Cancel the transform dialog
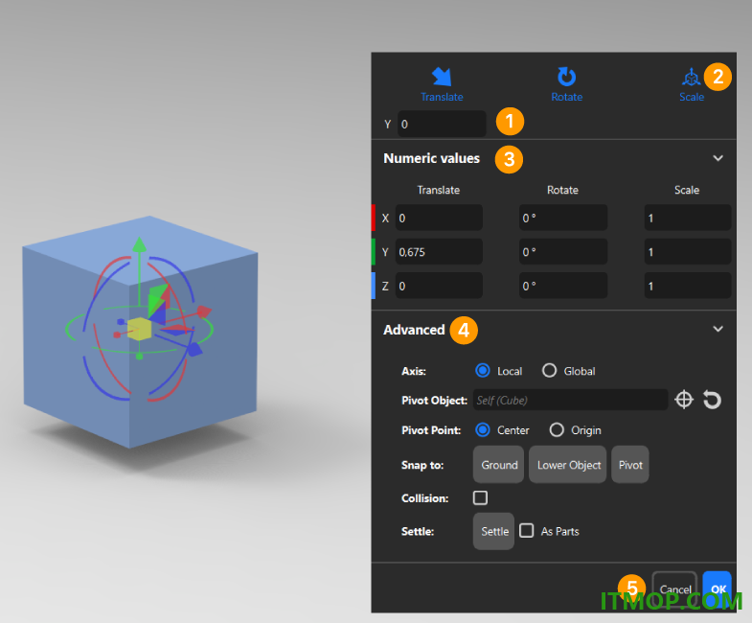Viewport: 752px width, 623px height. tap(674, 588)
